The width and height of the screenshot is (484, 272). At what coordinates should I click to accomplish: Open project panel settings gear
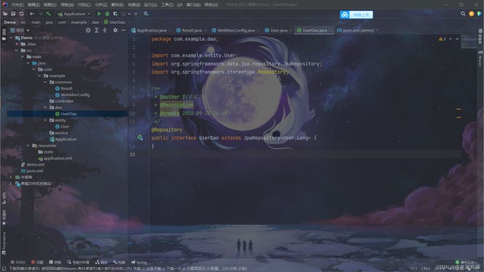coord(115,30)
